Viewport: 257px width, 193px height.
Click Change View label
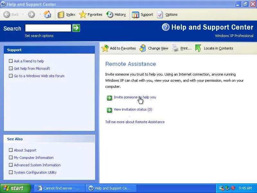(x=158, y=48)
